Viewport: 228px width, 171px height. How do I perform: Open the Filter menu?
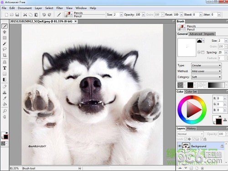[60, 8]
